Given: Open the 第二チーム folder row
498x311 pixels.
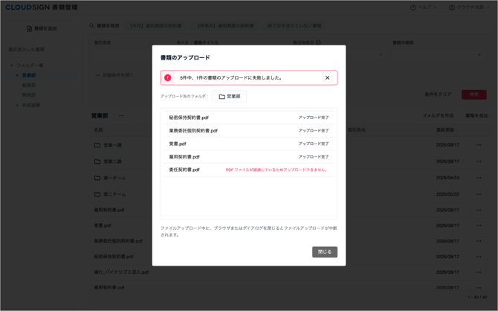Looking at the screenshot, I should (x=114, y=194).
